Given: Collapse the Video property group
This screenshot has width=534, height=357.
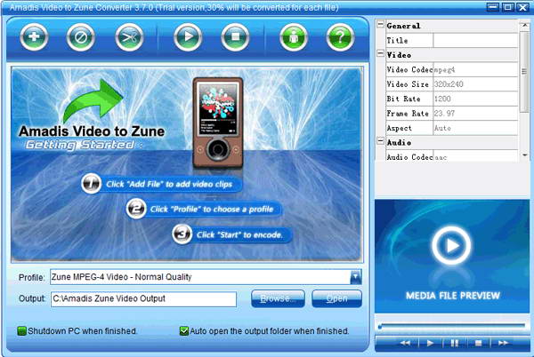Looking at the screenshot, I should coord(380,53).
